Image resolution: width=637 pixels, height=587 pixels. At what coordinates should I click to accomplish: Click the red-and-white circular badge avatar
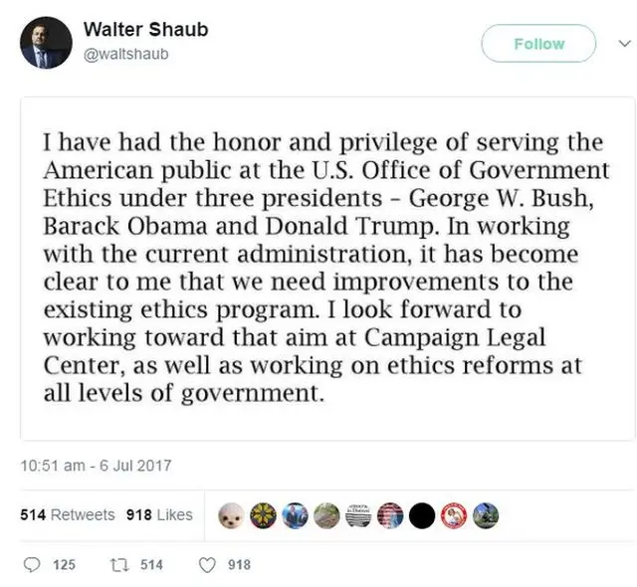pyautogui.click(x=454, y=514)
